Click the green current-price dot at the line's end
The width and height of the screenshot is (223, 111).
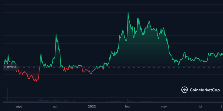tap(222, 54)
